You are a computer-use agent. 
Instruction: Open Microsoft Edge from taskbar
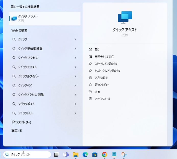pos(85,154)
